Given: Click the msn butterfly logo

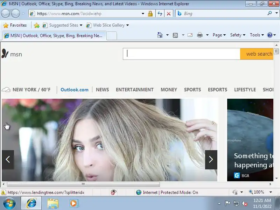Looking at the screenshot, I should point(12,54).
